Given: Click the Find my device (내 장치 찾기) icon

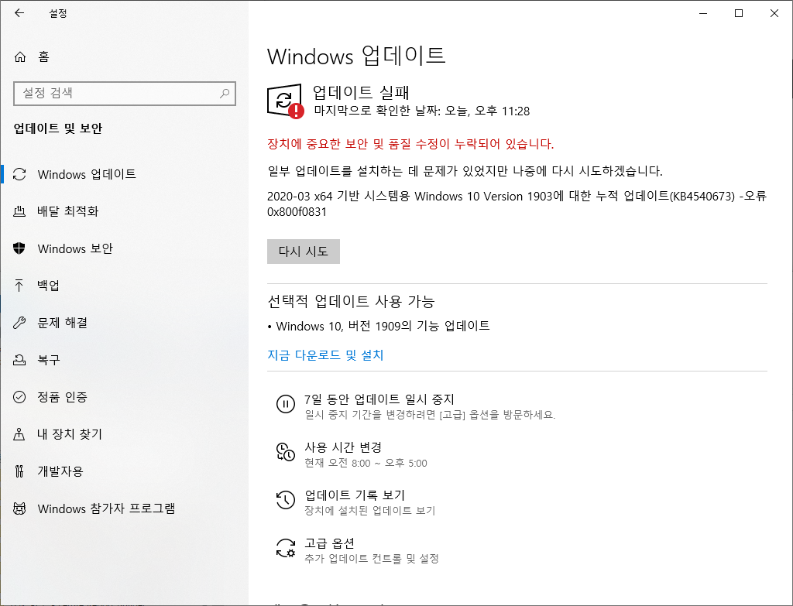Looking at the screenshot, I should pos(19,434).
